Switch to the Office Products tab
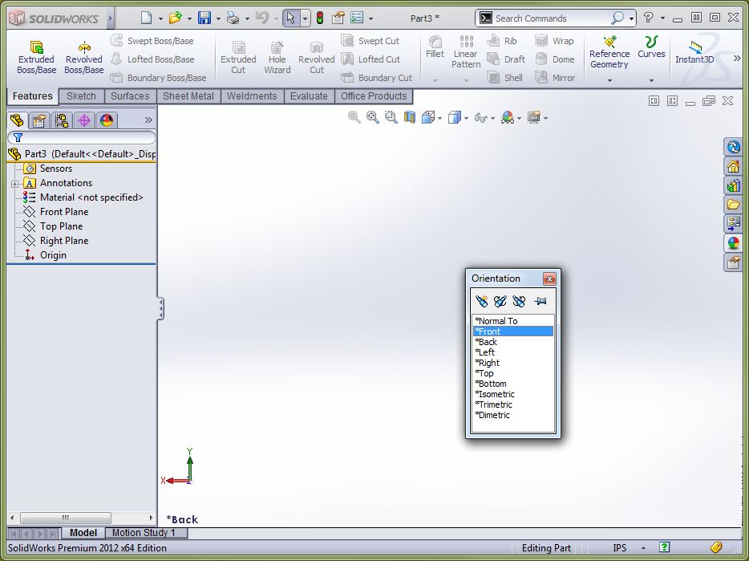 point(374,96)
